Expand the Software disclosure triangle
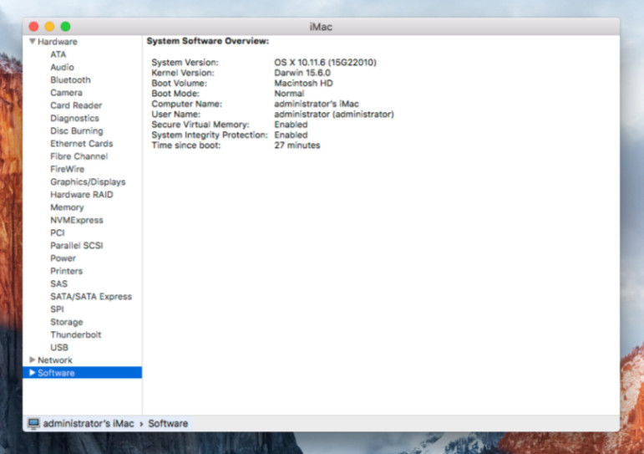644x454 pixels. coord(33,373)
